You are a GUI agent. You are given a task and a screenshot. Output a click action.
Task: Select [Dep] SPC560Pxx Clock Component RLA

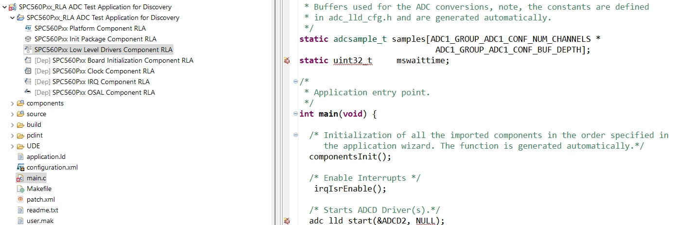coord(94,71)
